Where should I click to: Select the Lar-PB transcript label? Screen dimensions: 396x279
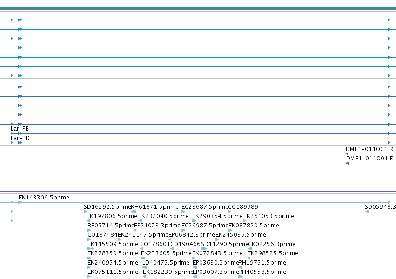(x=20, y=129)
